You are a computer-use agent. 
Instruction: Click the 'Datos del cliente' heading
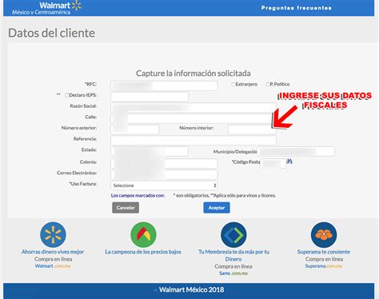51,33
